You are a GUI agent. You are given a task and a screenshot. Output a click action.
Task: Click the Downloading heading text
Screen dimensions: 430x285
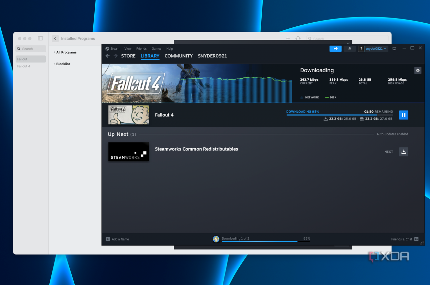317,70
